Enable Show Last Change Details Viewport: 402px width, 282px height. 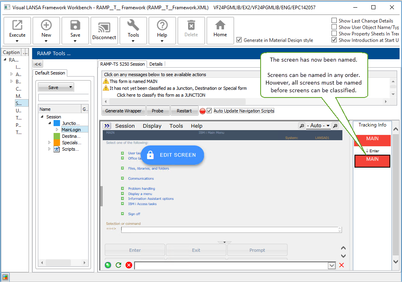coord(334,20)
